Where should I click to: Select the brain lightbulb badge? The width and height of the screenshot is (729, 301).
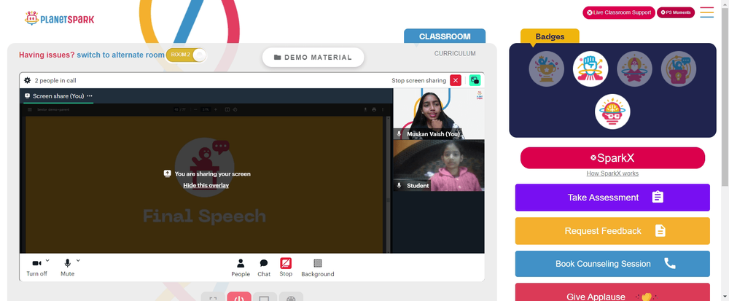click(x=612, y=112)
